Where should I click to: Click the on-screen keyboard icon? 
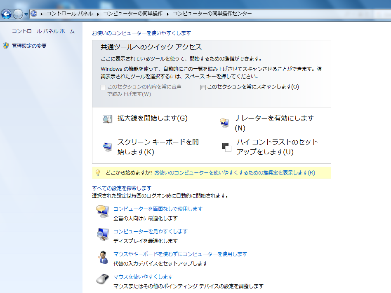pos(107,147)
